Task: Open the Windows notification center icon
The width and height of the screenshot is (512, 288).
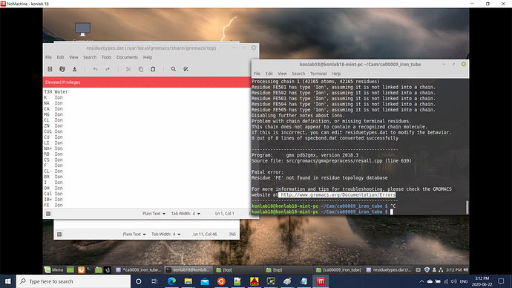Action: [501, 281]
